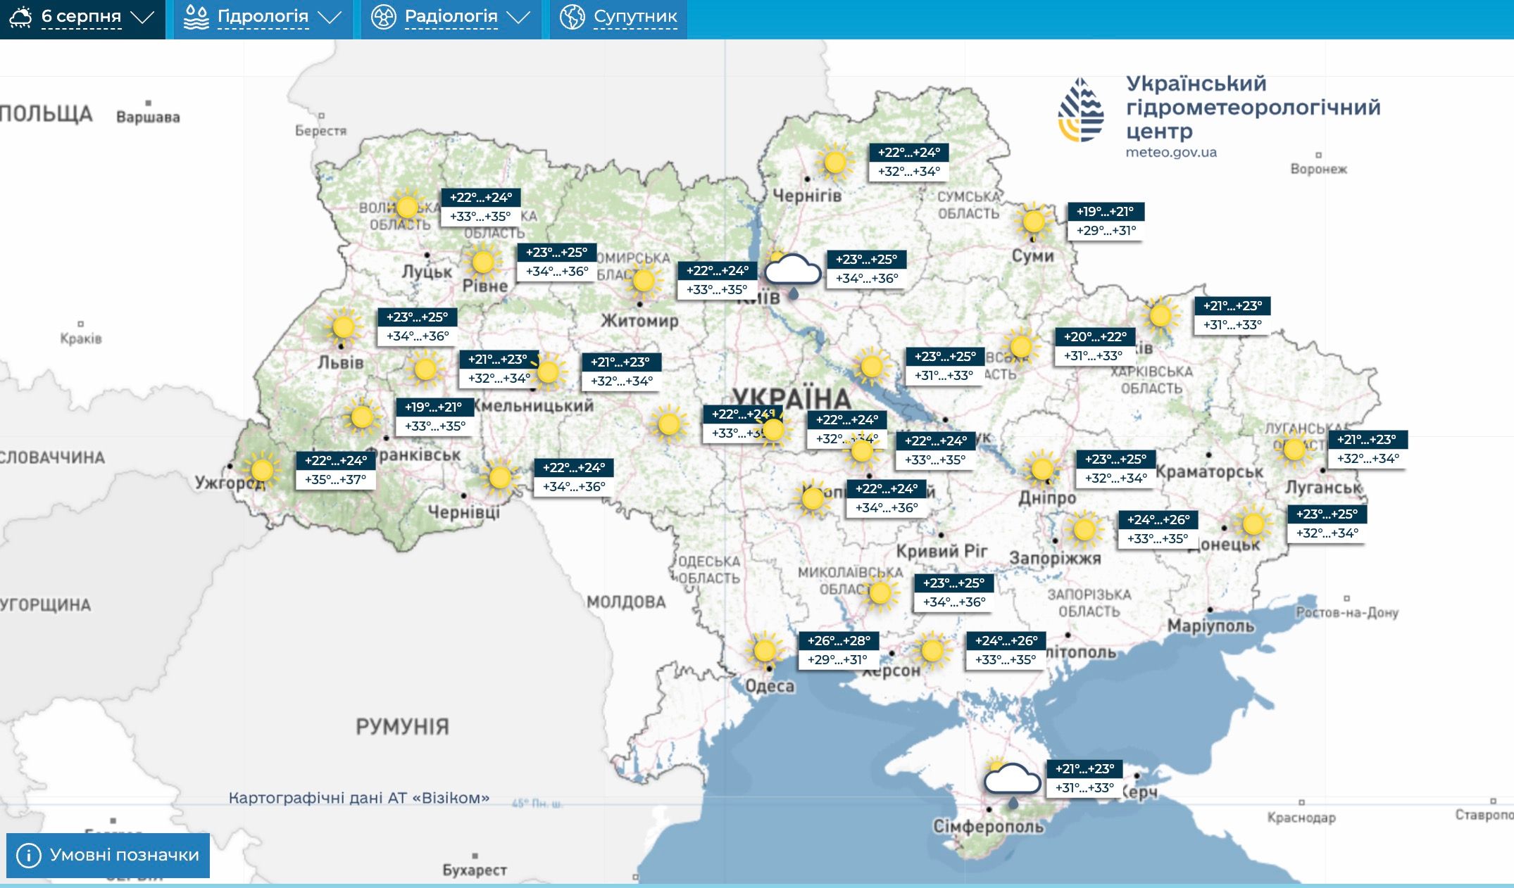Select Zaporizhzhia forecast label +24°...+26° +33°...+35°
Viewport: 1514px width, 888px height.
(x=1158, y=529)
